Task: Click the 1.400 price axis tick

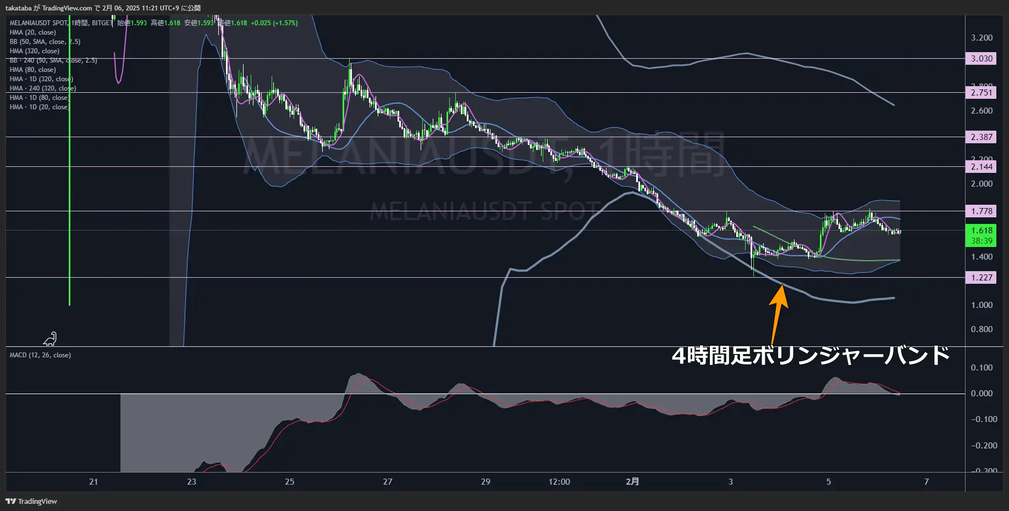Action: click(982, 257)
